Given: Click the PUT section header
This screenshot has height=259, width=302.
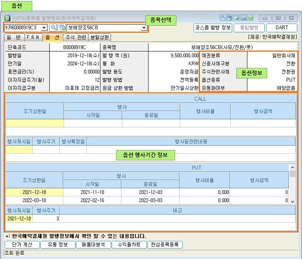Looking at the screenshot, I should 147,168.
